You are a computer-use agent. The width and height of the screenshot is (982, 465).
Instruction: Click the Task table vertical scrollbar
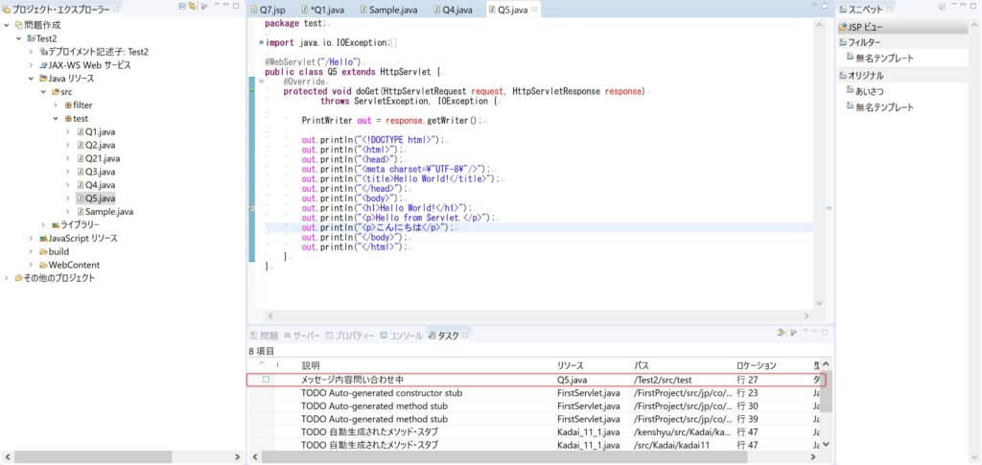click(826, 392)
